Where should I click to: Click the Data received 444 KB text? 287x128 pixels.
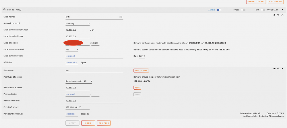[250, 113]
